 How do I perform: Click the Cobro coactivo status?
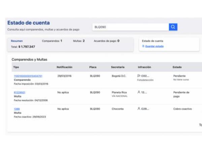click(x=182, y=109)
